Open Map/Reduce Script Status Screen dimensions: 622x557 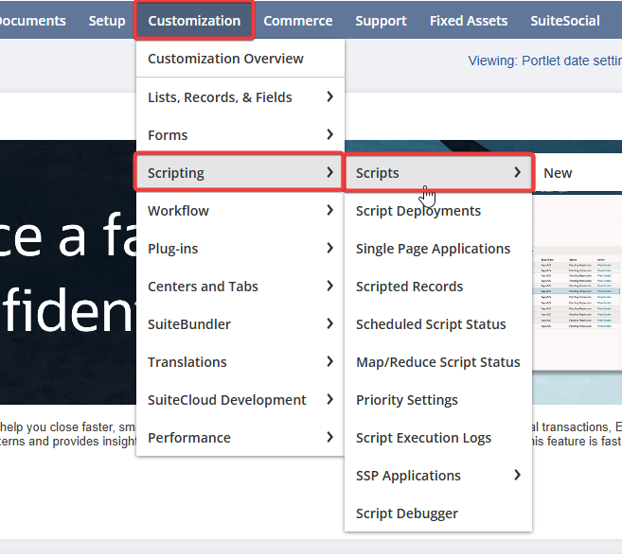[x=438, y=362]
